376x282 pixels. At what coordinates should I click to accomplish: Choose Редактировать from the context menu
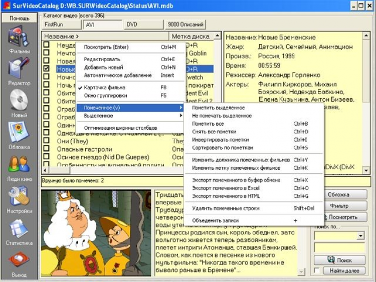[x=131, y=59]
